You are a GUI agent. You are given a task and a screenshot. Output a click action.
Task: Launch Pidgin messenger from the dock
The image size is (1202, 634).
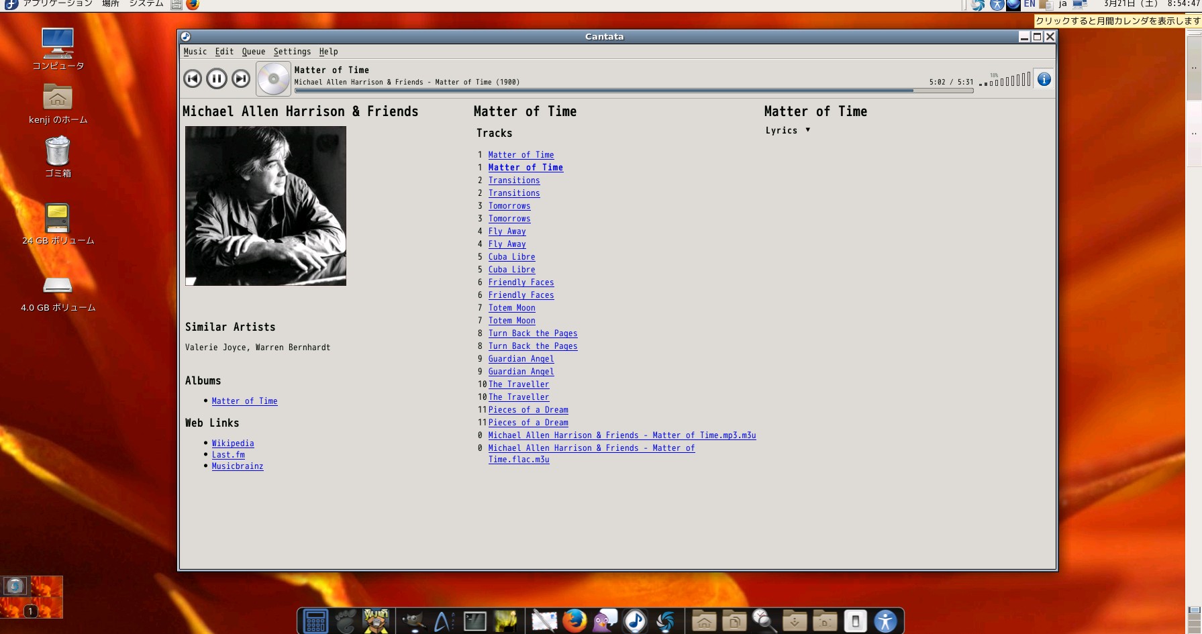pyautogui.click(x=605, y=621)
